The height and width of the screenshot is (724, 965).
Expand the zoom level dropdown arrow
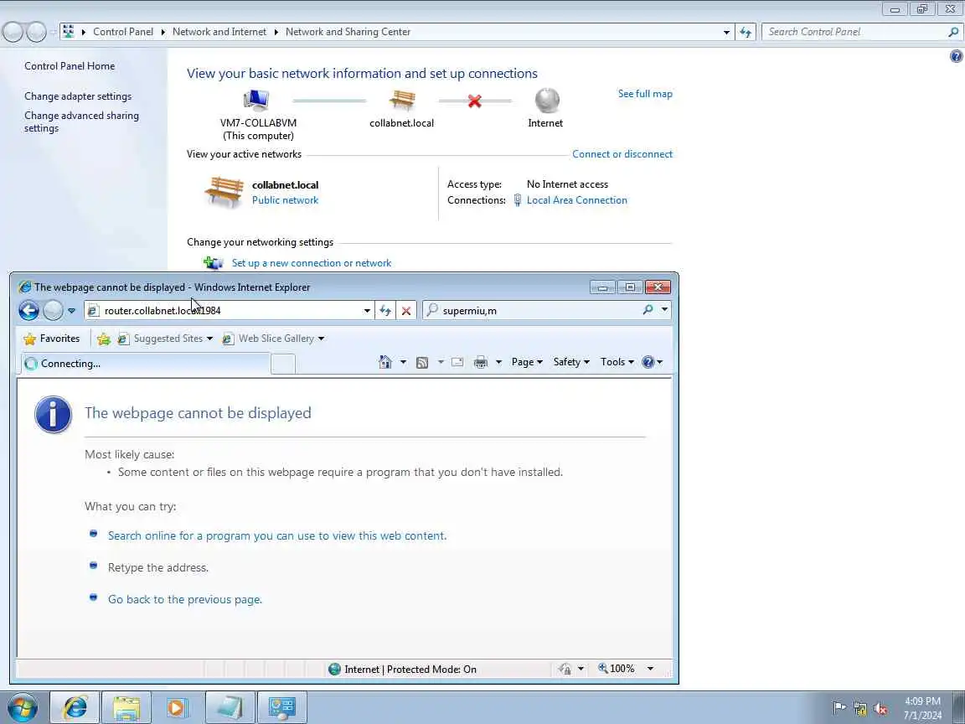651,669
